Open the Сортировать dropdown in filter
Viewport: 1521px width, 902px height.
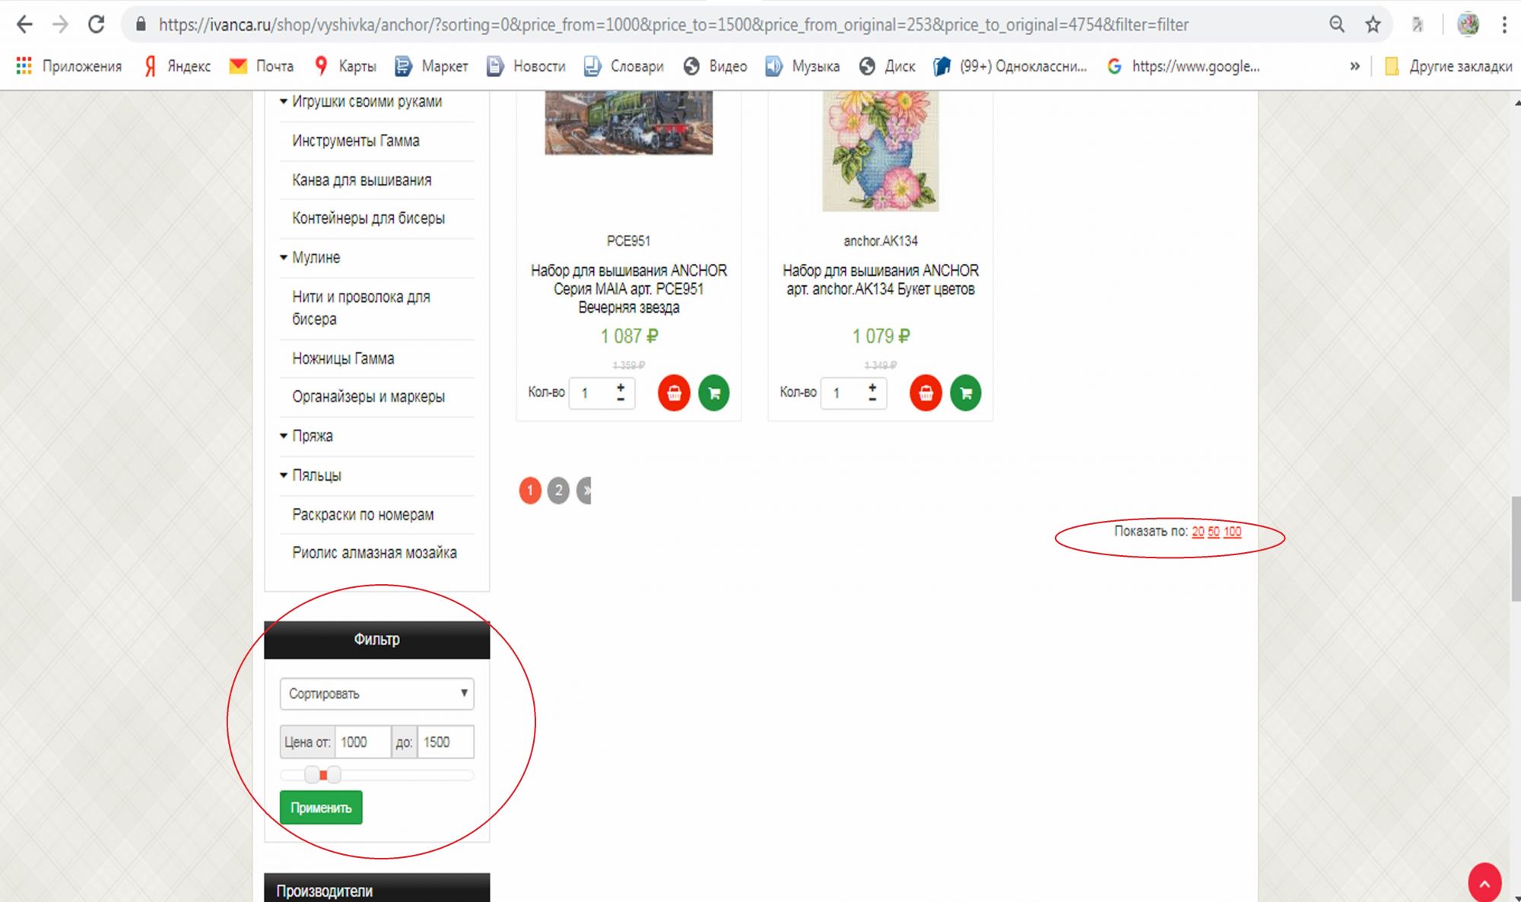click(x=376, y=694)
